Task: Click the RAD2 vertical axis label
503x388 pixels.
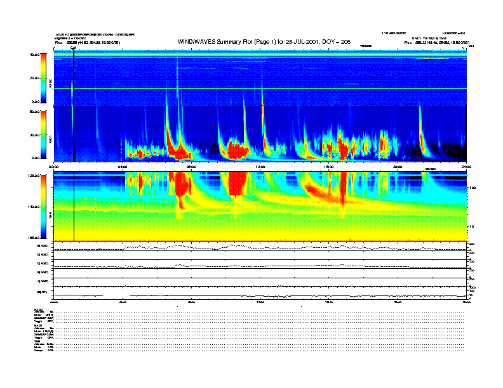Action: [50, 83]
